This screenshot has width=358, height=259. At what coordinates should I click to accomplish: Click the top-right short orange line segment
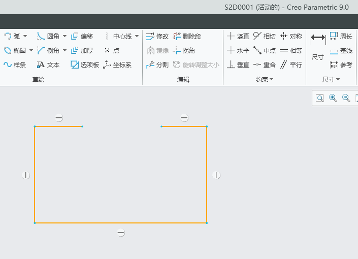[x=184, y=126]
